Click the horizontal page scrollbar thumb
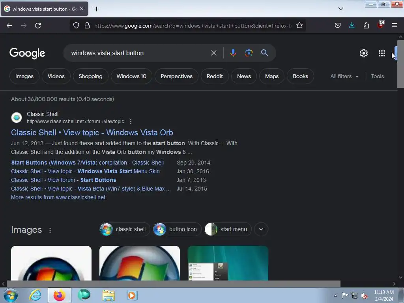 point(173,284)
